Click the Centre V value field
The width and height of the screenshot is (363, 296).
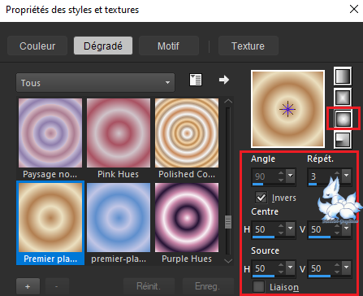click(x=321, y=229)
